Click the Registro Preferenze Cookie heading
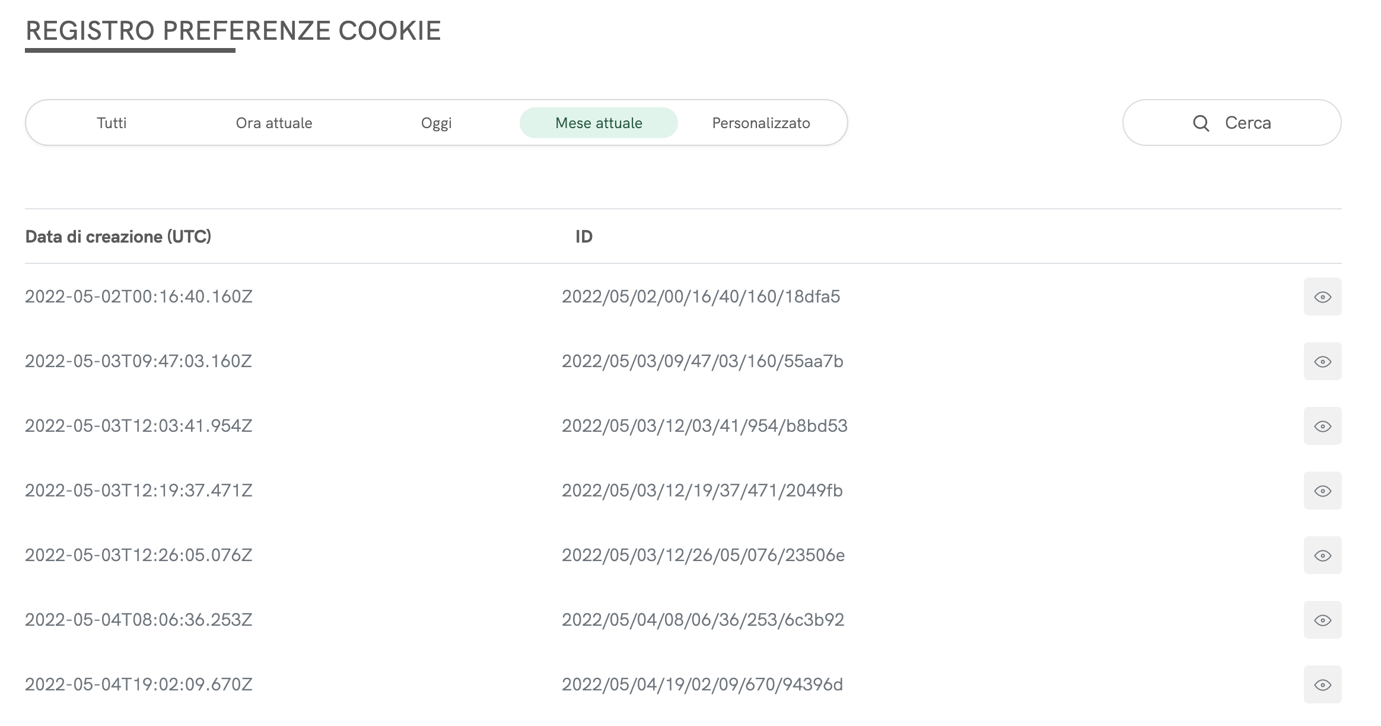 233,31
